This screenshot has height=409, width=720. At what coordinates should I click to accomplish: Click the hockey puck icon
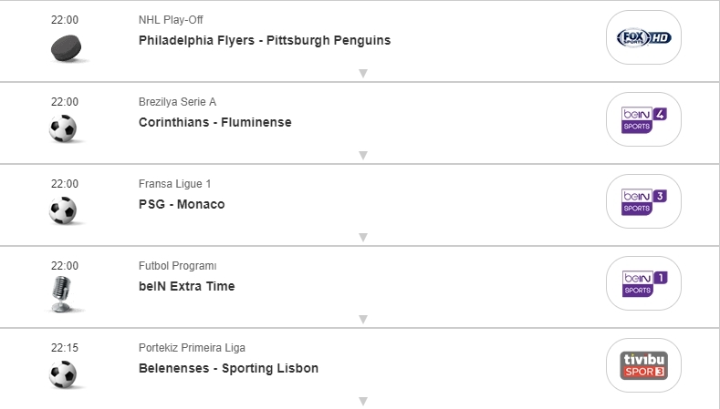click(x=66, y=47)
